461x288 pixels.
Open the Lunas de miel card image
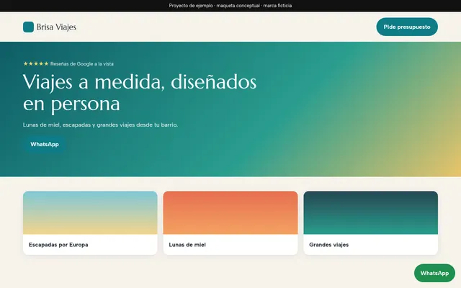[230, 213]
